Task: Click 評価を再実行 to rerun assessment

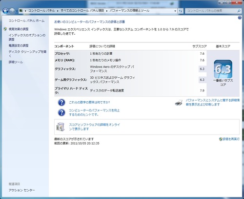Action: click(x=231, y=139)
